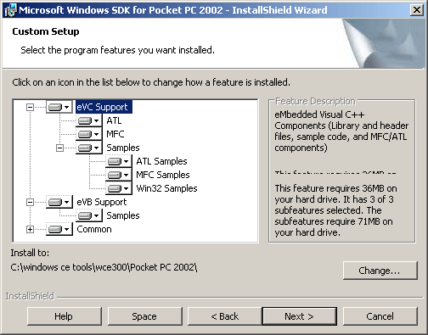This screenshot has width=428, height=335.
Task: Select the eVB Support label
Action: [x=102, y=202]
